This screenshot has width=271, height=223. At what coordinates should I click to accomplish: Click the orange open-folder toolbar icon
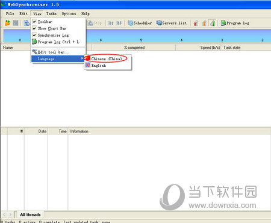[8, 23]
